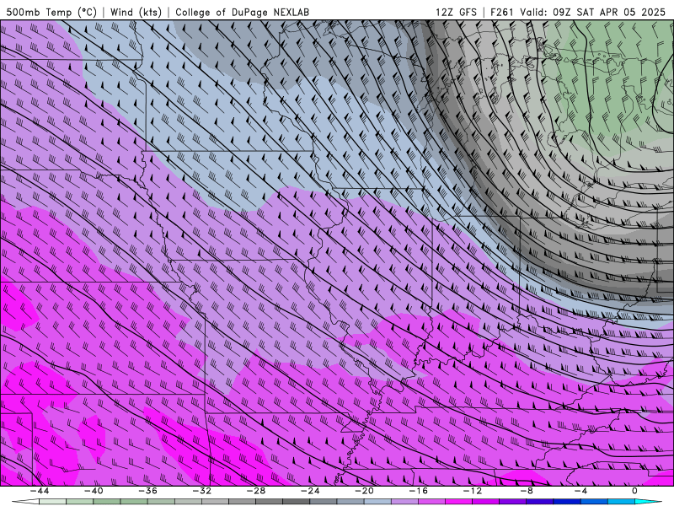Click the "09Z SAT APR 05 2025" valid time
Screen dimensions: 674x506
coord(609,12)
